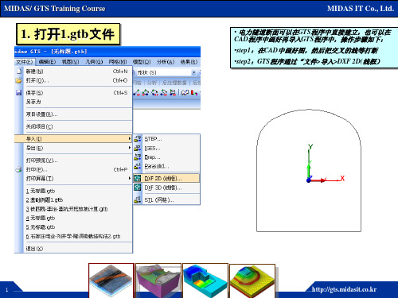The image size is (398, 298).
Task: Click the Print printer icon
Action: [19, 169]
